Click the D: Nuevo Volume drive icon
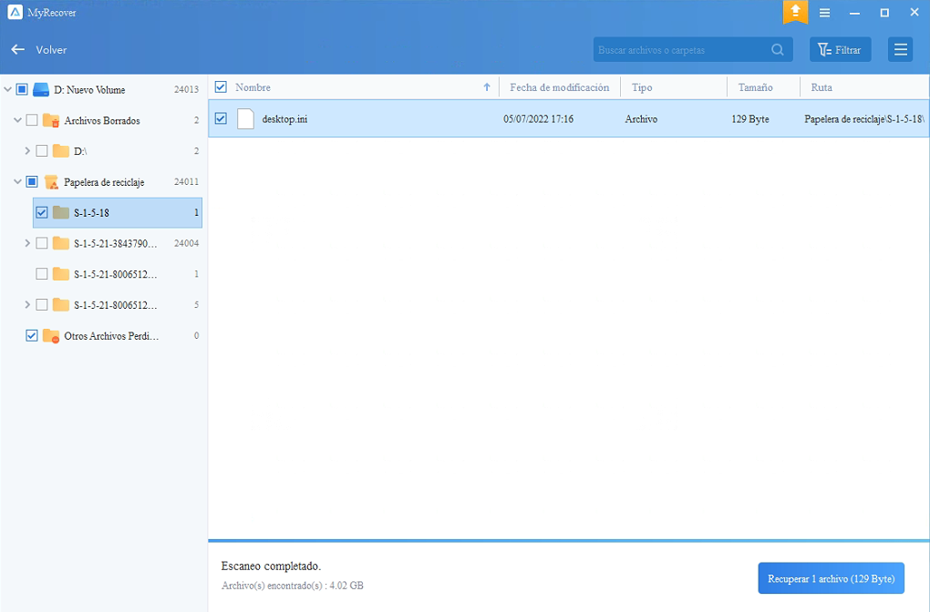This screenshot has height=612, width=930. (x=41, y=89)
